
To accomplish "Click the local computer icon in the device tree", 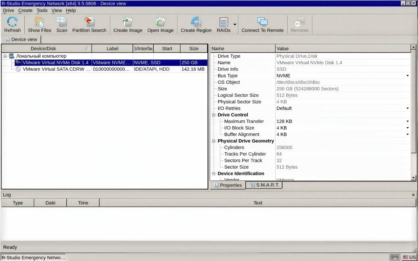I will pos(11,56).
